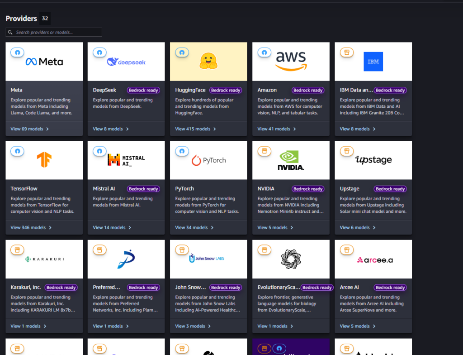Click Bedrock ready badge on NVIDIA card
463x355 pixels.
click(308, 189)
